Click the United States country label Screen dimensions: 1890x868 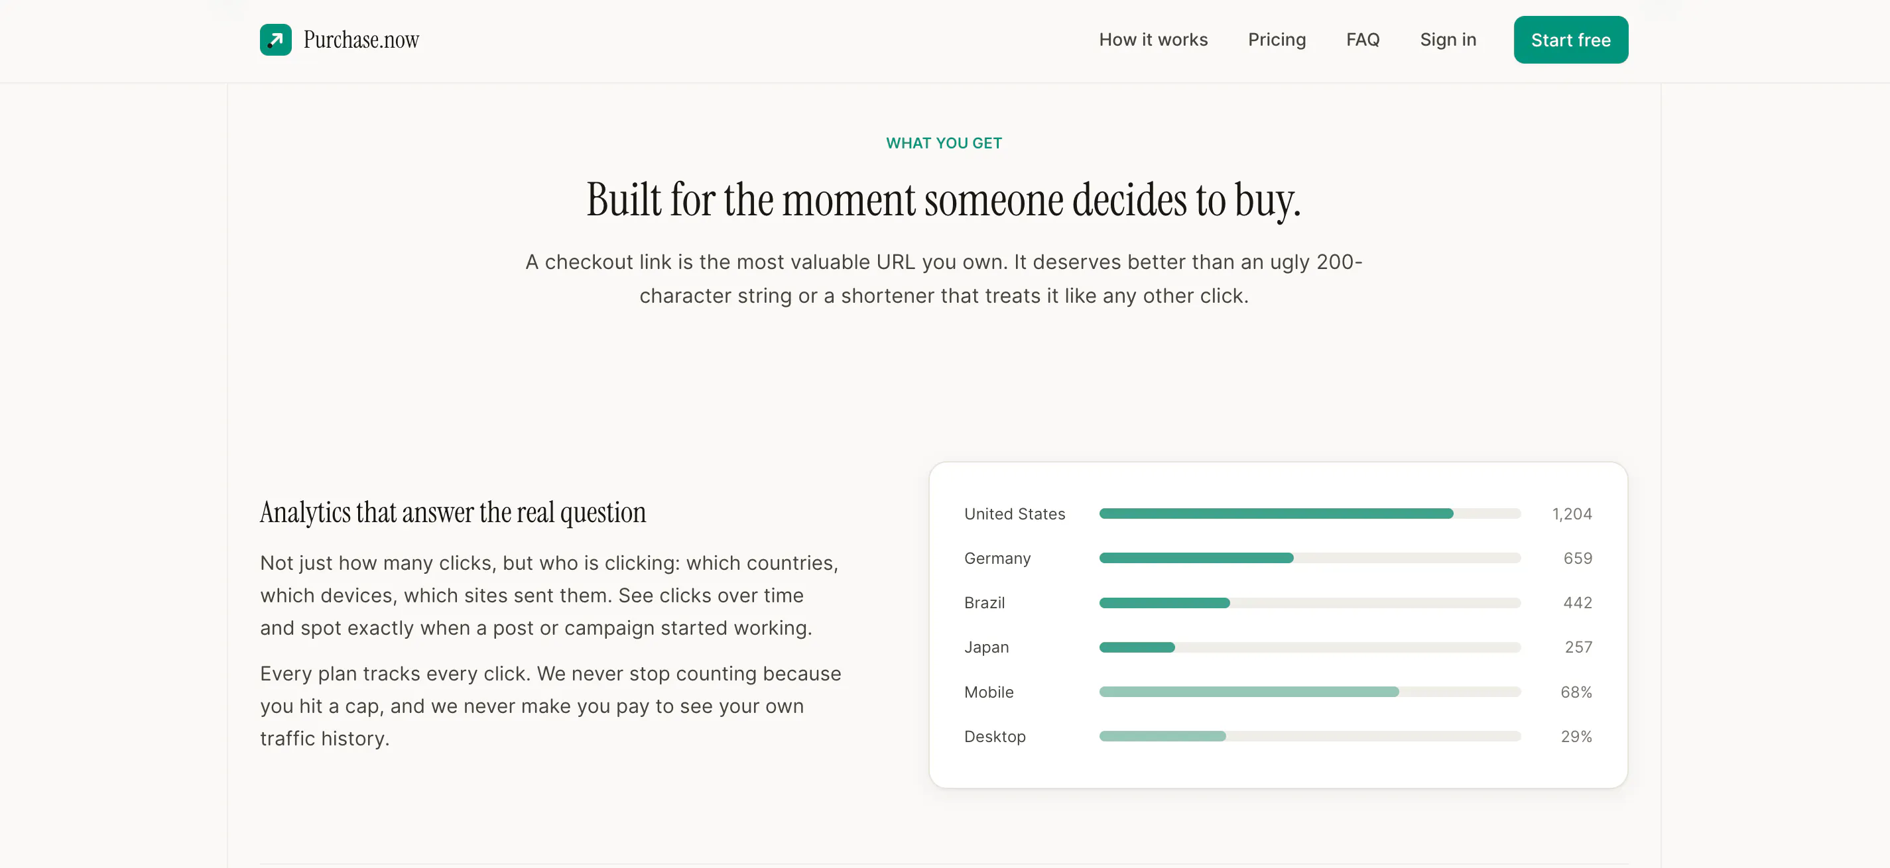coord(1015,514)
